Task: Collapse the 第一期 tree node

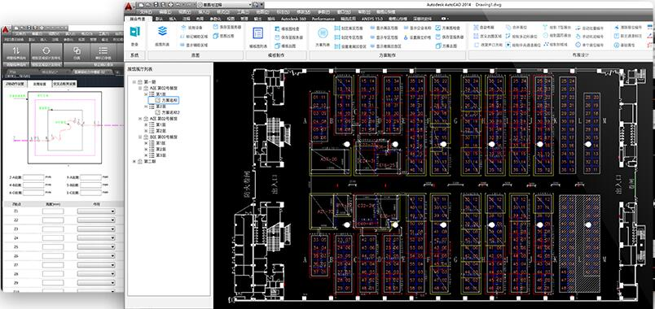Action: (x=134, y=82)
